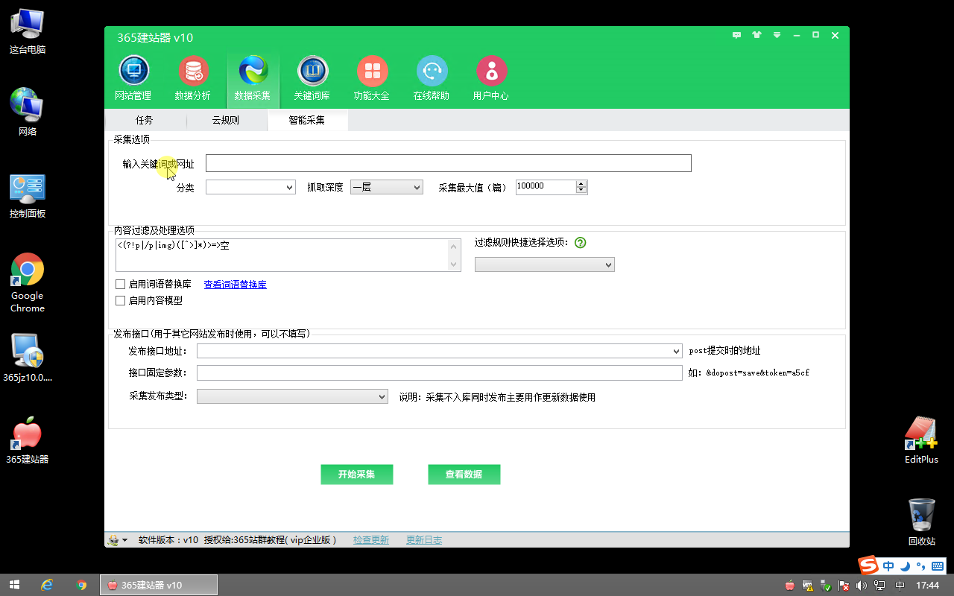Increase the 采集最大值 spinner value

581,183
